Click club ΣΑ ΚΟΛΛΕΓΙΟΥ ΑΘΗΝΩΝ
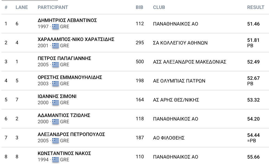 (180, 43)
